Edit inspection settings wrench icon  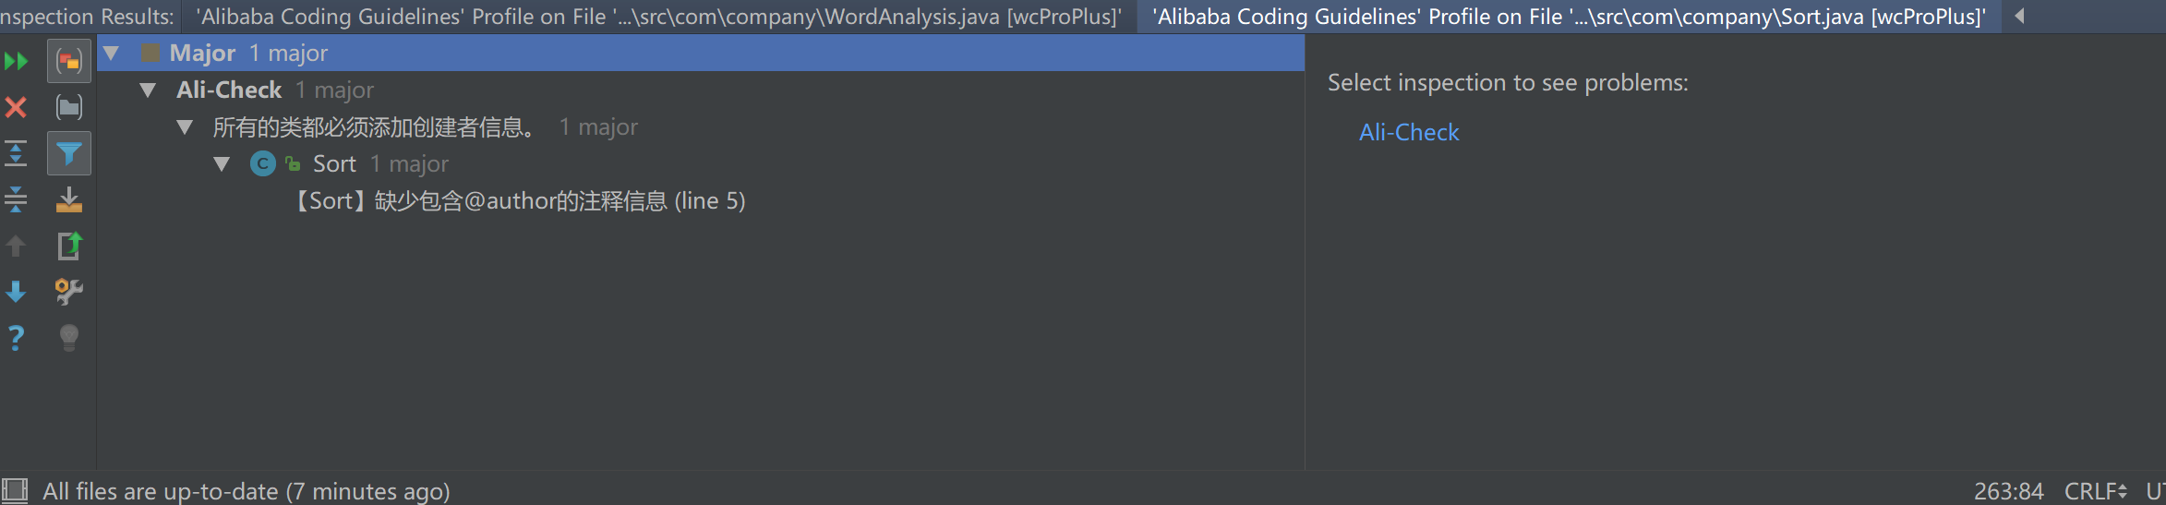click(x=69, y=292)
